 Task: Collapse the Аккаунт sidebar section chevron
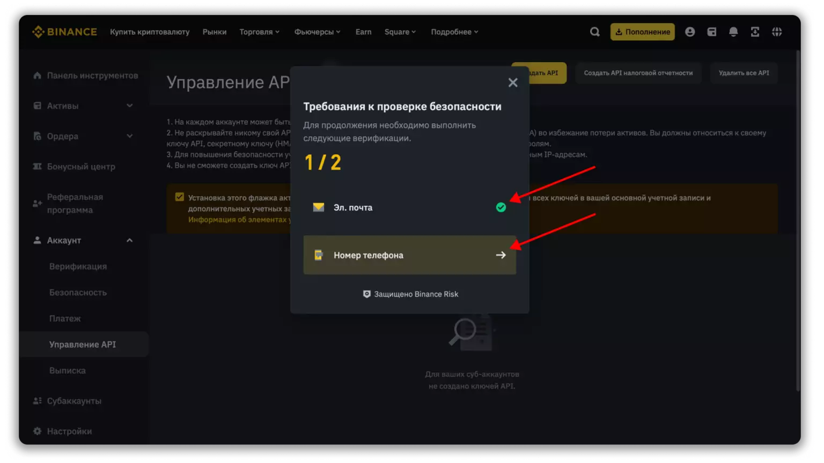(130, 241)
